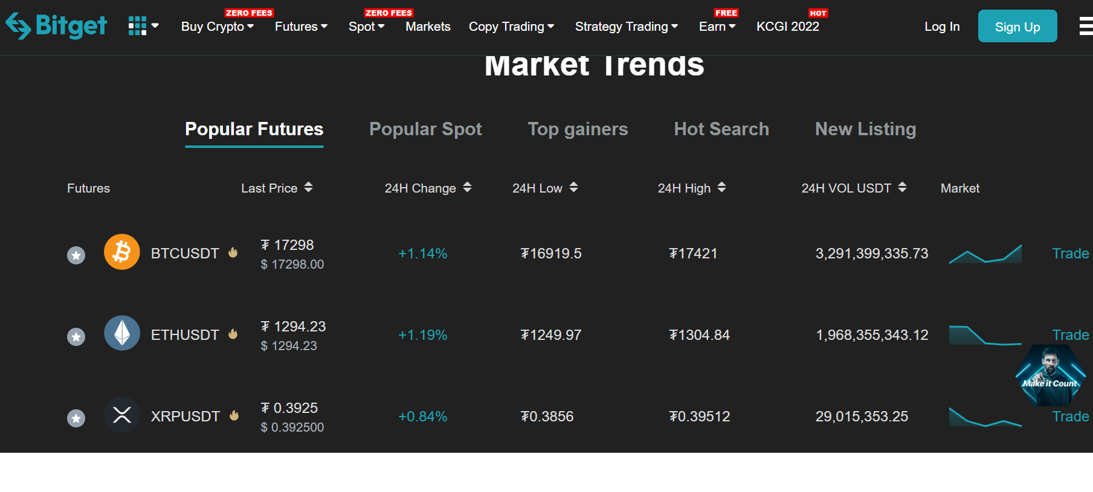Sort by 24H Change arrows

(467, 187)
